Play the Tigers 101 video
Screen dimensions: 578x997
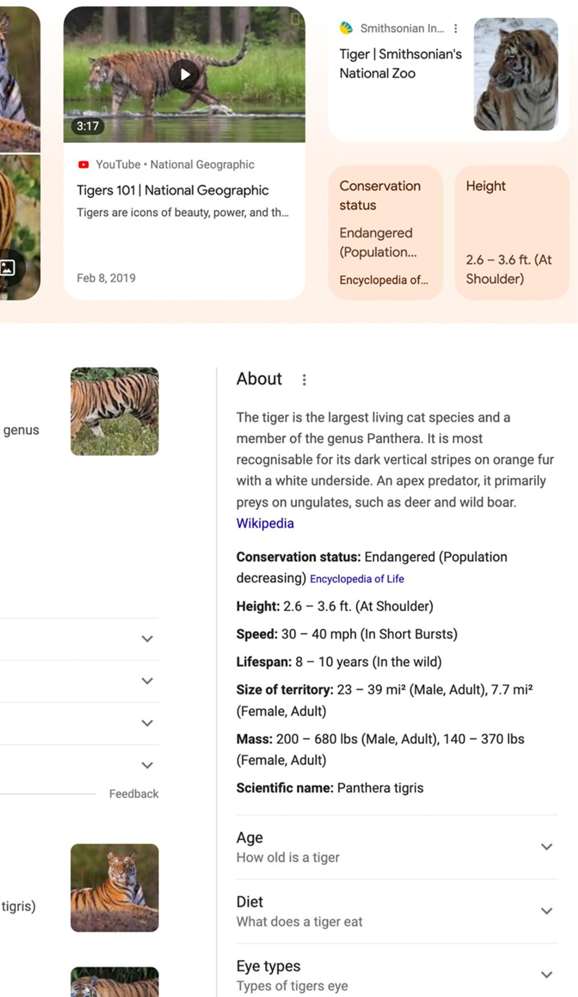tap(184, 74)
